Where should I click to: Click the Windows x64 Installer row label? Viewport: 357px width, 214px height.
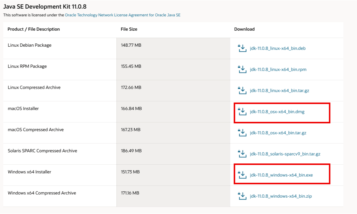pos(29,172)
